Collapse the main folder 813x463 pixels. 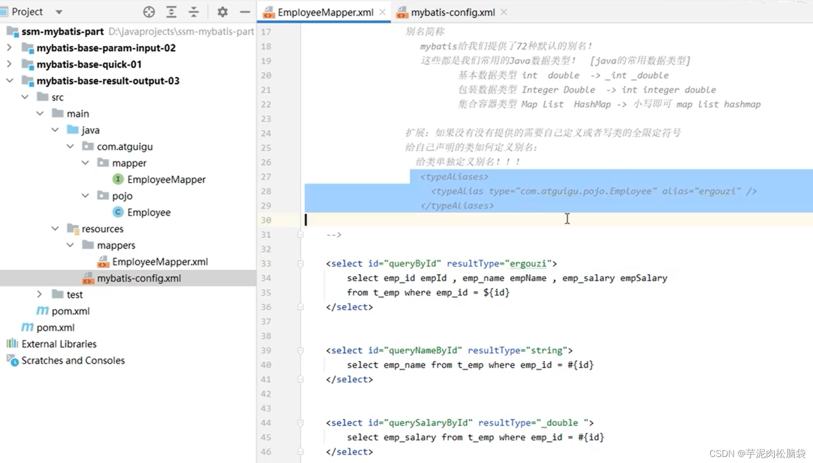coord(40,114)
